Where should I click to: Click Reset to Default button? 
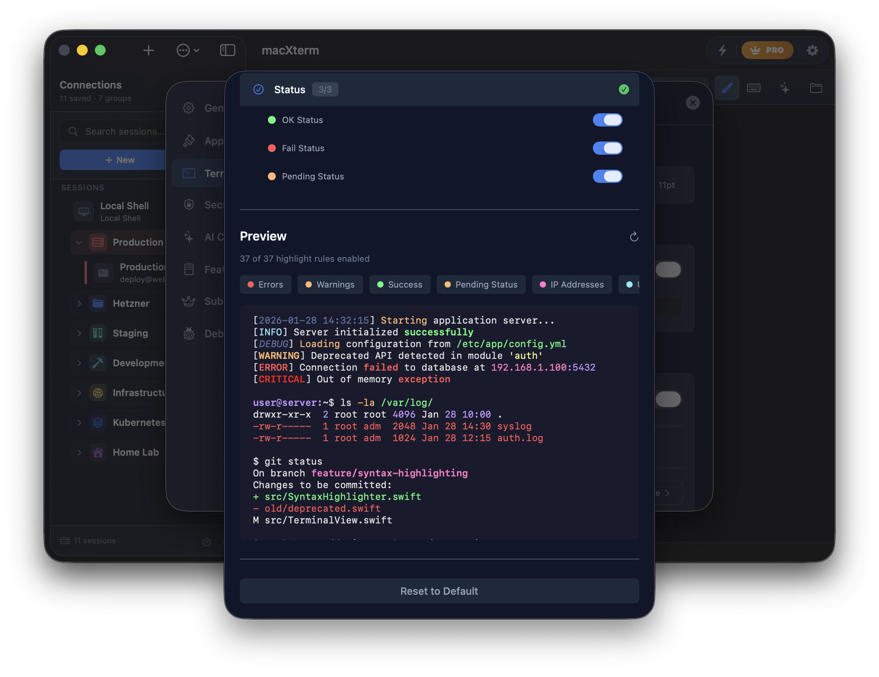[x=439, y=591]
